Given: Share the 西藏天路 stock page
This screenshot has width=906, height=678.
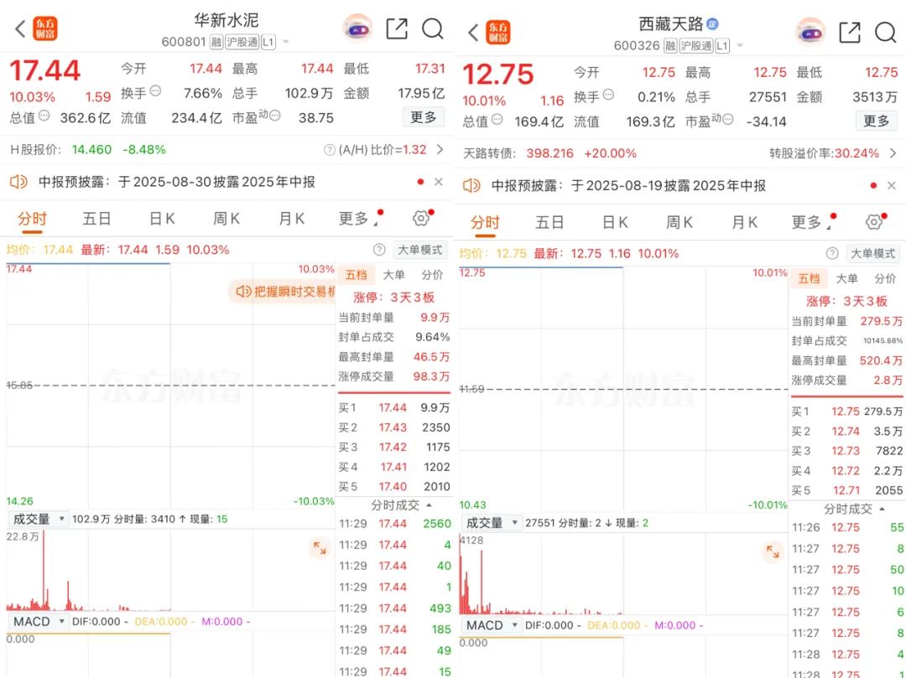Looking at the screenshot, I should point(850,33).
